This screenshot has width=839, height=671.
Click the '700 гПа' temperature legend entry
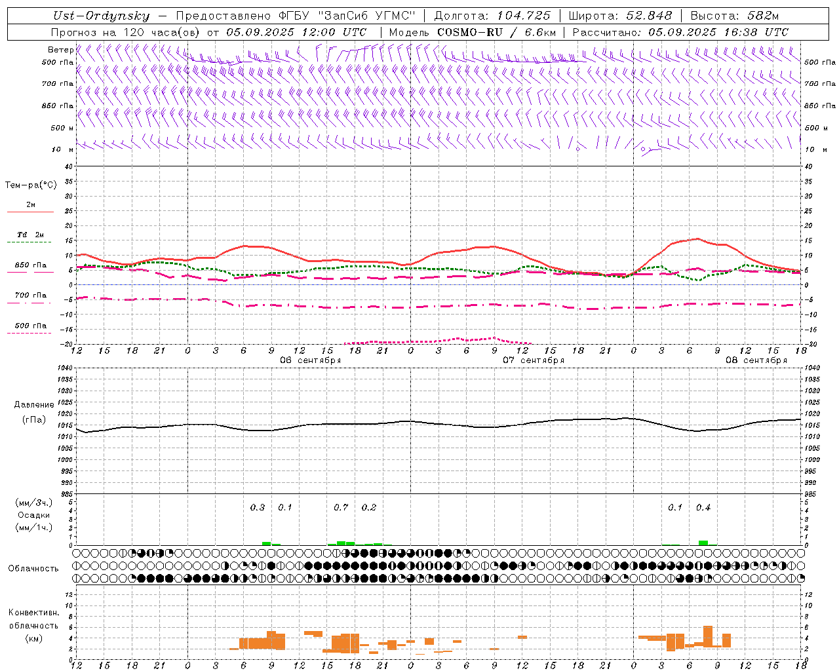pos(31,295)
